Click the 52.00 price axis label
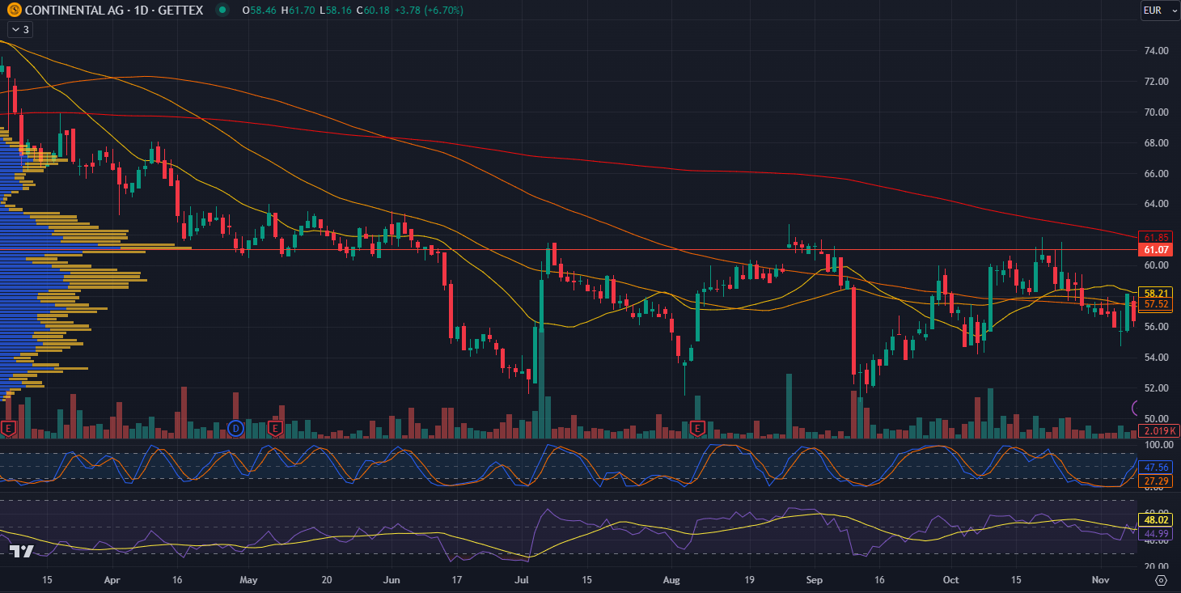The height and width of the screenshot is (593, 1181). click(x=1156, y=388)
